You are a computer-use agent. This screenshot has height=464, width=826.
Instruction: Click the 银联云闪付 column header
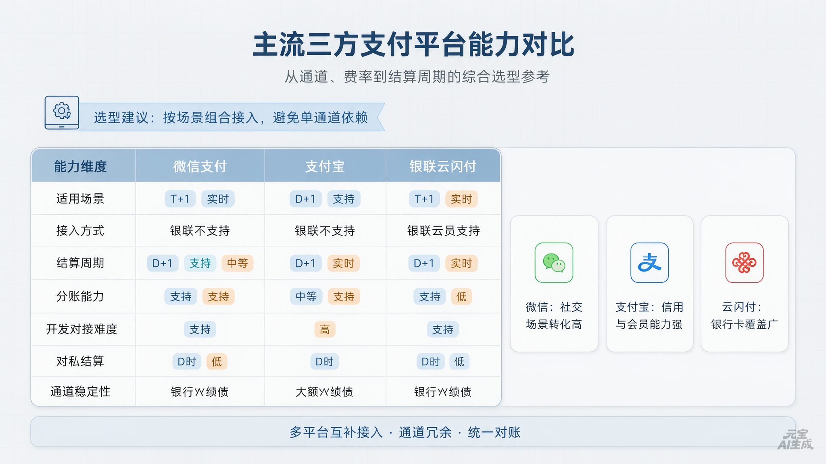click(443, 166)
